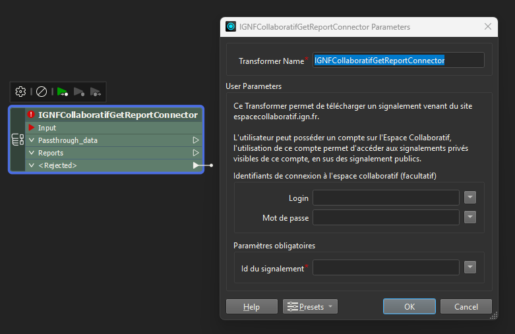
Task: Expand the Reports port attributes
Action: 32,153
